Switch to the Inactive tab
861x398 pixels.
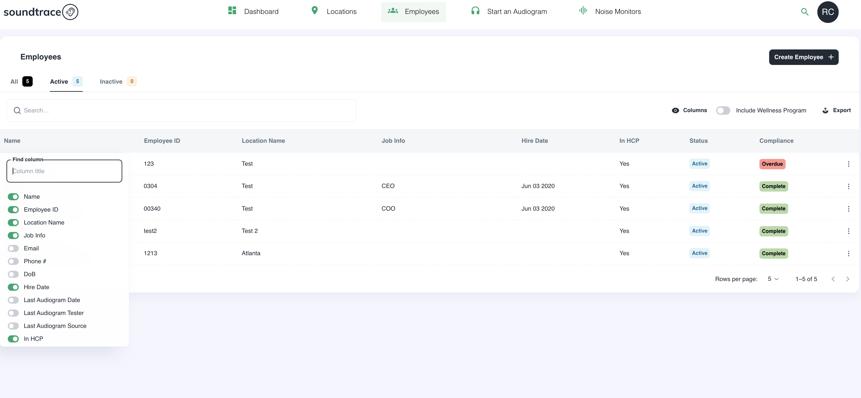coord(111,81)
